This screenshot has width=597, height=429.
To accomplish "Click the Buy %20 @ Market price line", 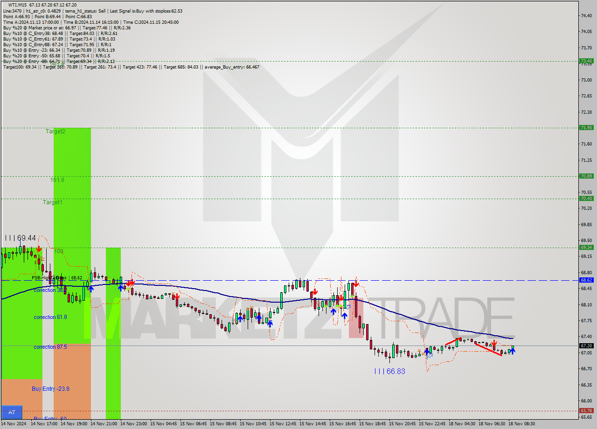I will pos(67,28).
